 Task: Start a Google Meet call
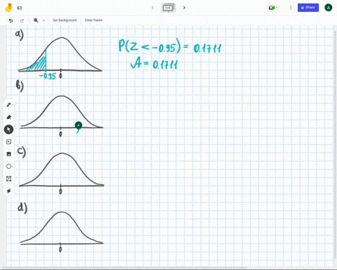(272, 8)
